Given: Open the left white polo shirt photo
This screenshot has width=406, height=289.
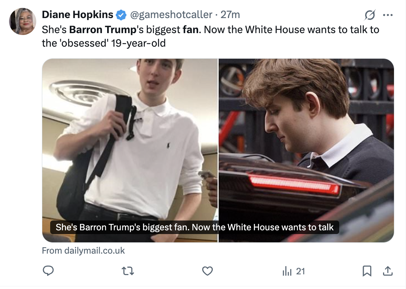Looking at the screenshot, I should (x=130, y=143).
